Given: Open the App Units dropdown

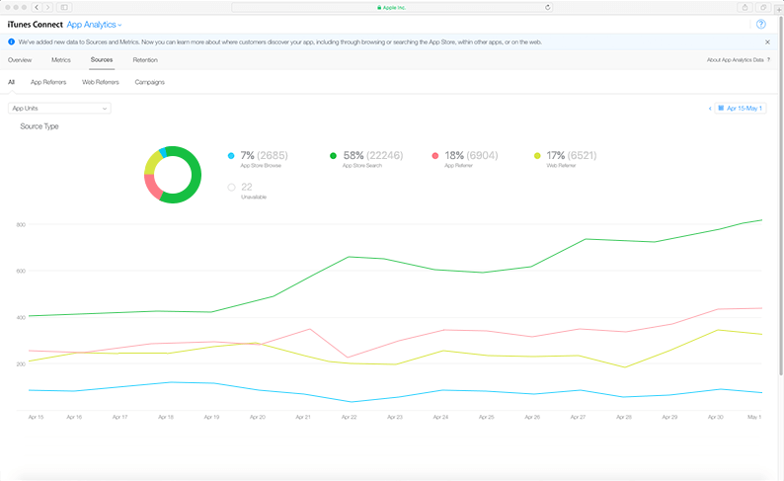Looking at the screenshot, I should (59, 108).
